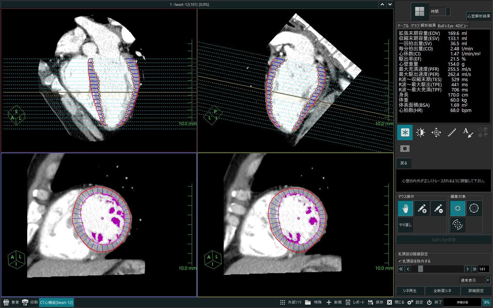493x308 pixels.
Task: Click the hatched mask icon below toolbar
Action: tap(405, 148)
